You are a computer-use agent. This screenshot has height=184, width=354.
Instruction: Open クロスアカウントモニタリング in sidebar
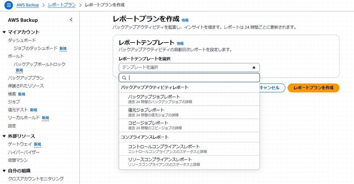tap(36, 178)
